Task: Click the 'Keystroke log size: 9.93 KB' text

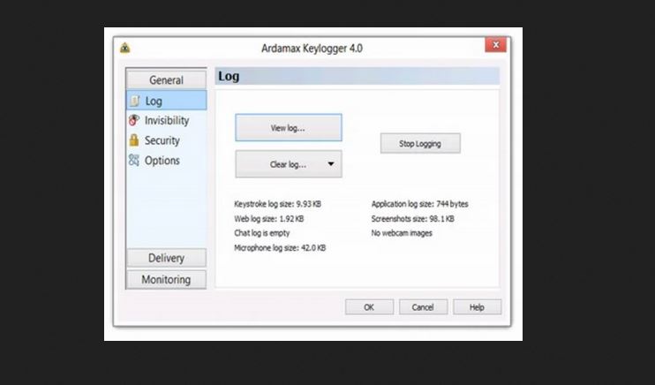Action: [277, 204]
